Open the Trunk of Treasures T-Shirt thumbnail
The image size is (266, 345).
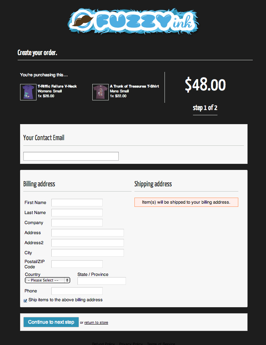pyautogui.click(x=100, y=92)
